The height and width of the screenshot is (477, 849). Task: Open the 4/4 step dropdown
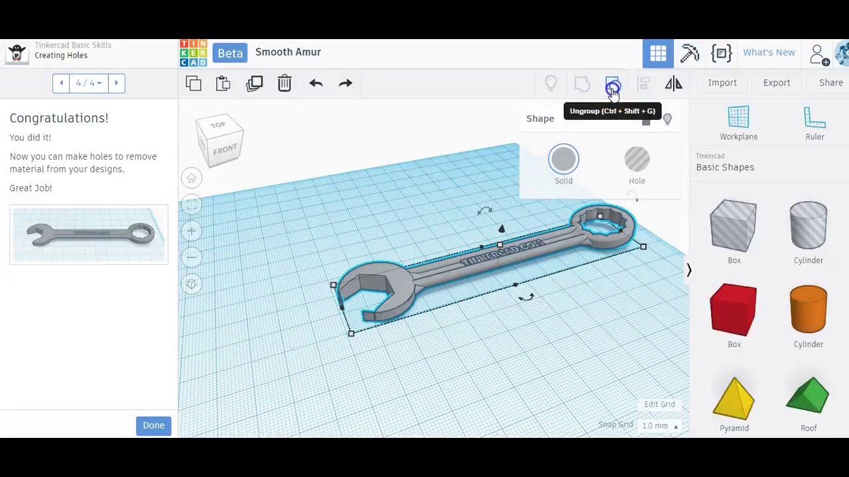[89, 83]
